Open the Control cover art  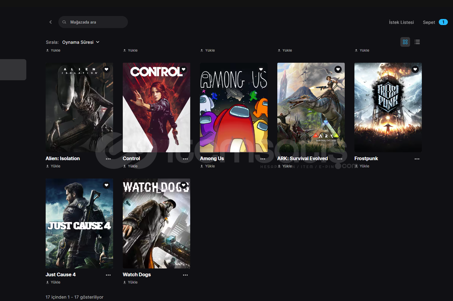pyautogui.click(x=156, y=107)
